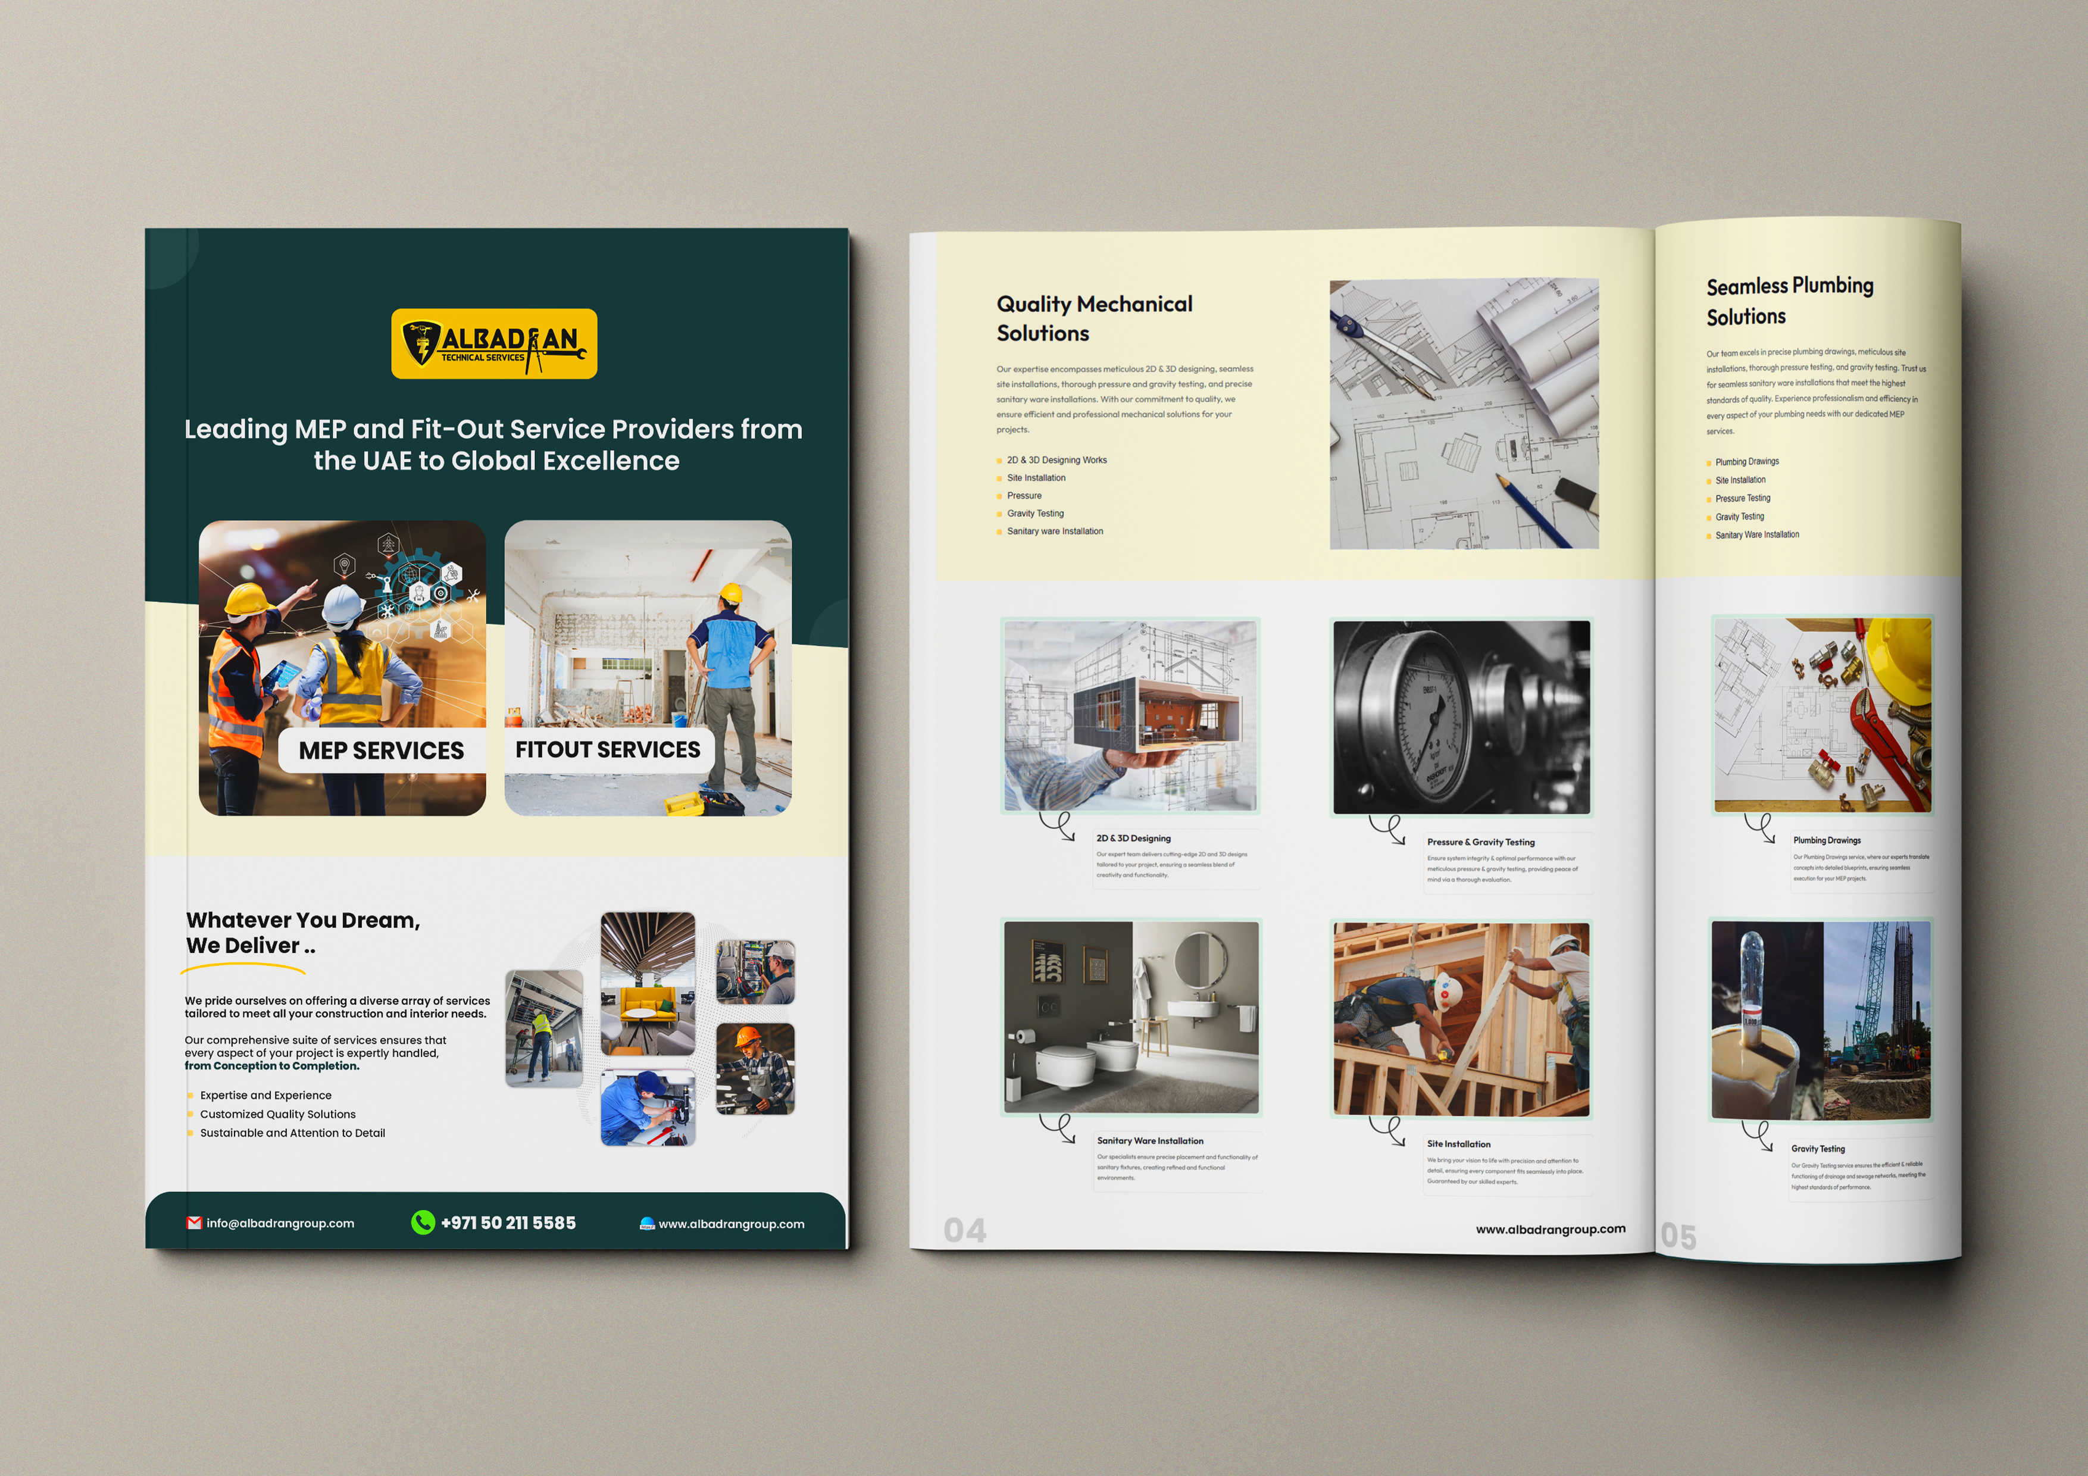The height and width of the screenshot is (1476, 2088).
Task: Click the www.albadrangroup.com link on page 04
Action: (1551, 1230)
